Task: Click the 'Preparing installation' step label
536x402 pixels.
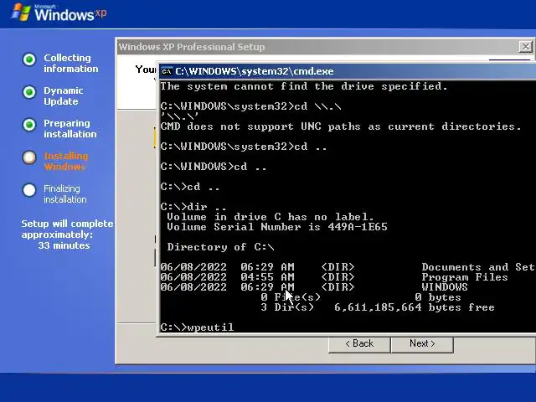Action: (x=70, y=128)
